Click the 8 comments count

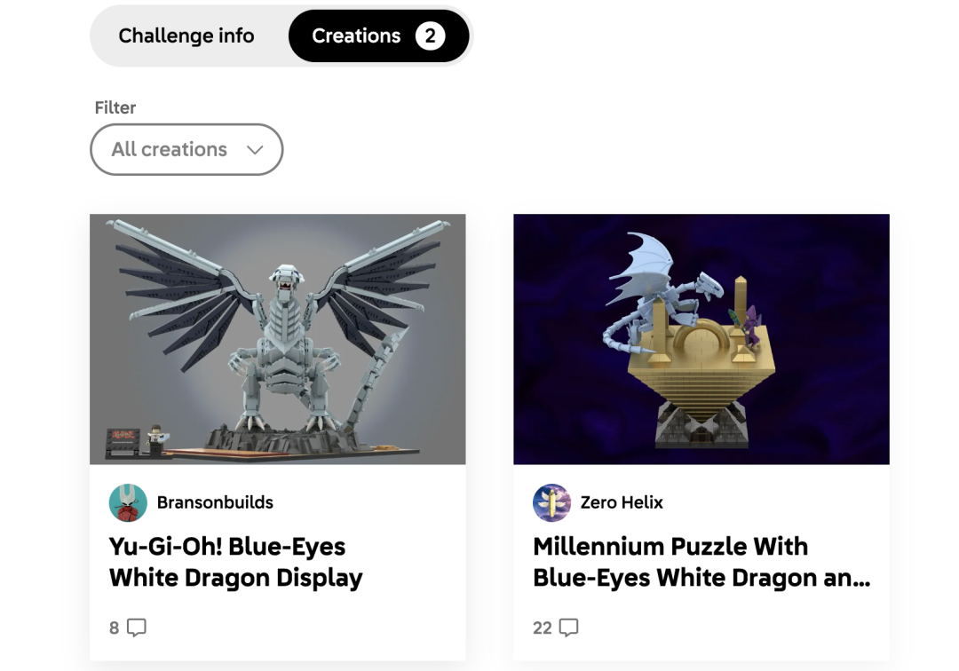point(115,628)
